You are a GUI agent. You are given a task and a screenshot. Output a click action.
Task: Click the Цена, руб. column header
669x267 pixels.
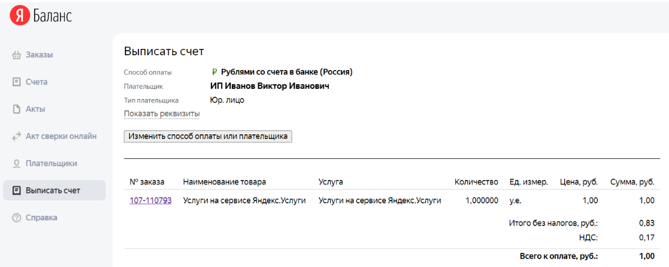(578, 182)
